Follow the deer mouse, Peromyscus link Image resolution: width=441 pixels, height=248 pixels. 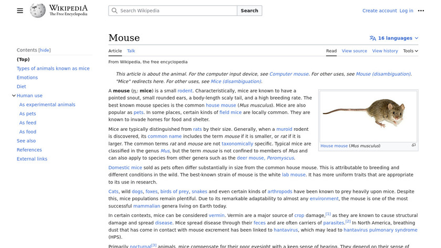[265, 158]
